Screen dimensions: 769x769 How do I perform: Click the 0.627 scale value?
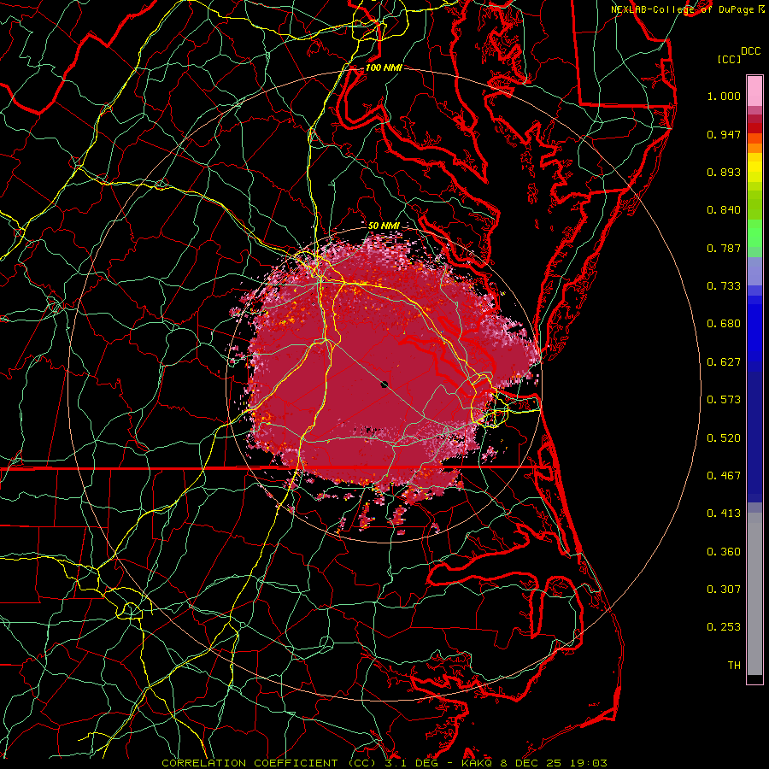click(724, 362)
